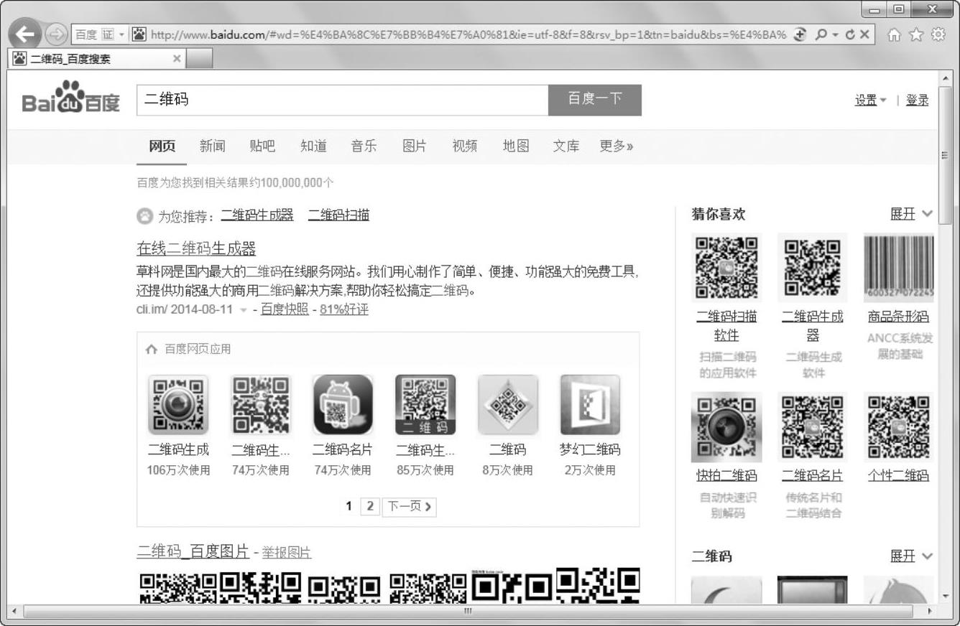
Task: Click the compatibility view icon in address bar
Action: point(799,34)
